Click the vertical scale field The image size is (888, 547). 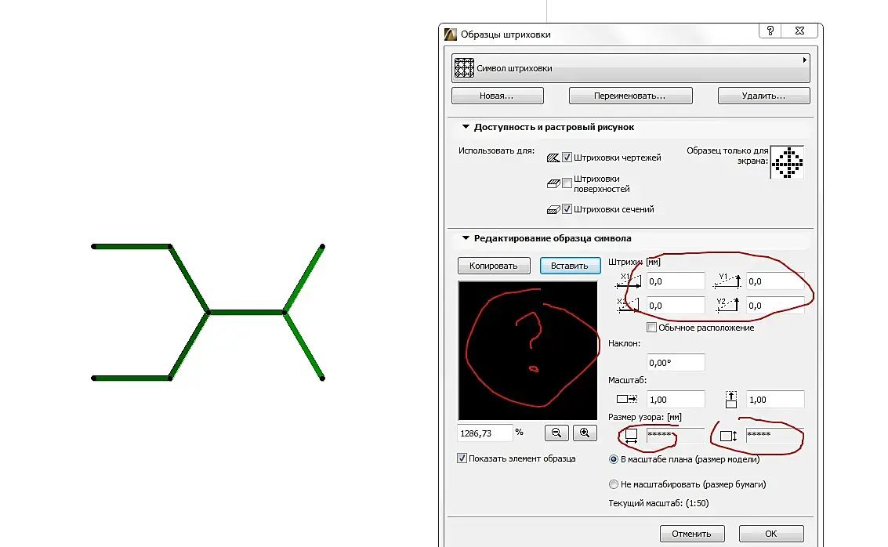(x=774, y=399)
